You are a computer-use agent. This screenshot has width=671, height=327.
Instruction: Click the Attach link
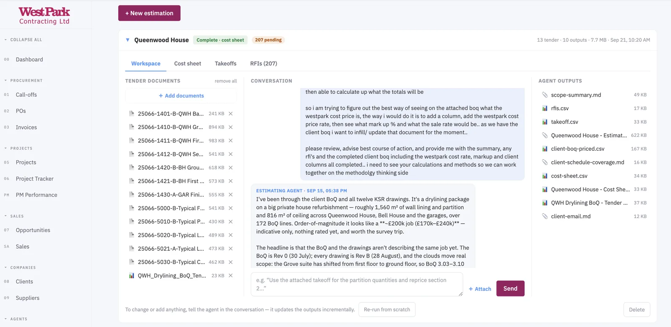click(480, 289)
